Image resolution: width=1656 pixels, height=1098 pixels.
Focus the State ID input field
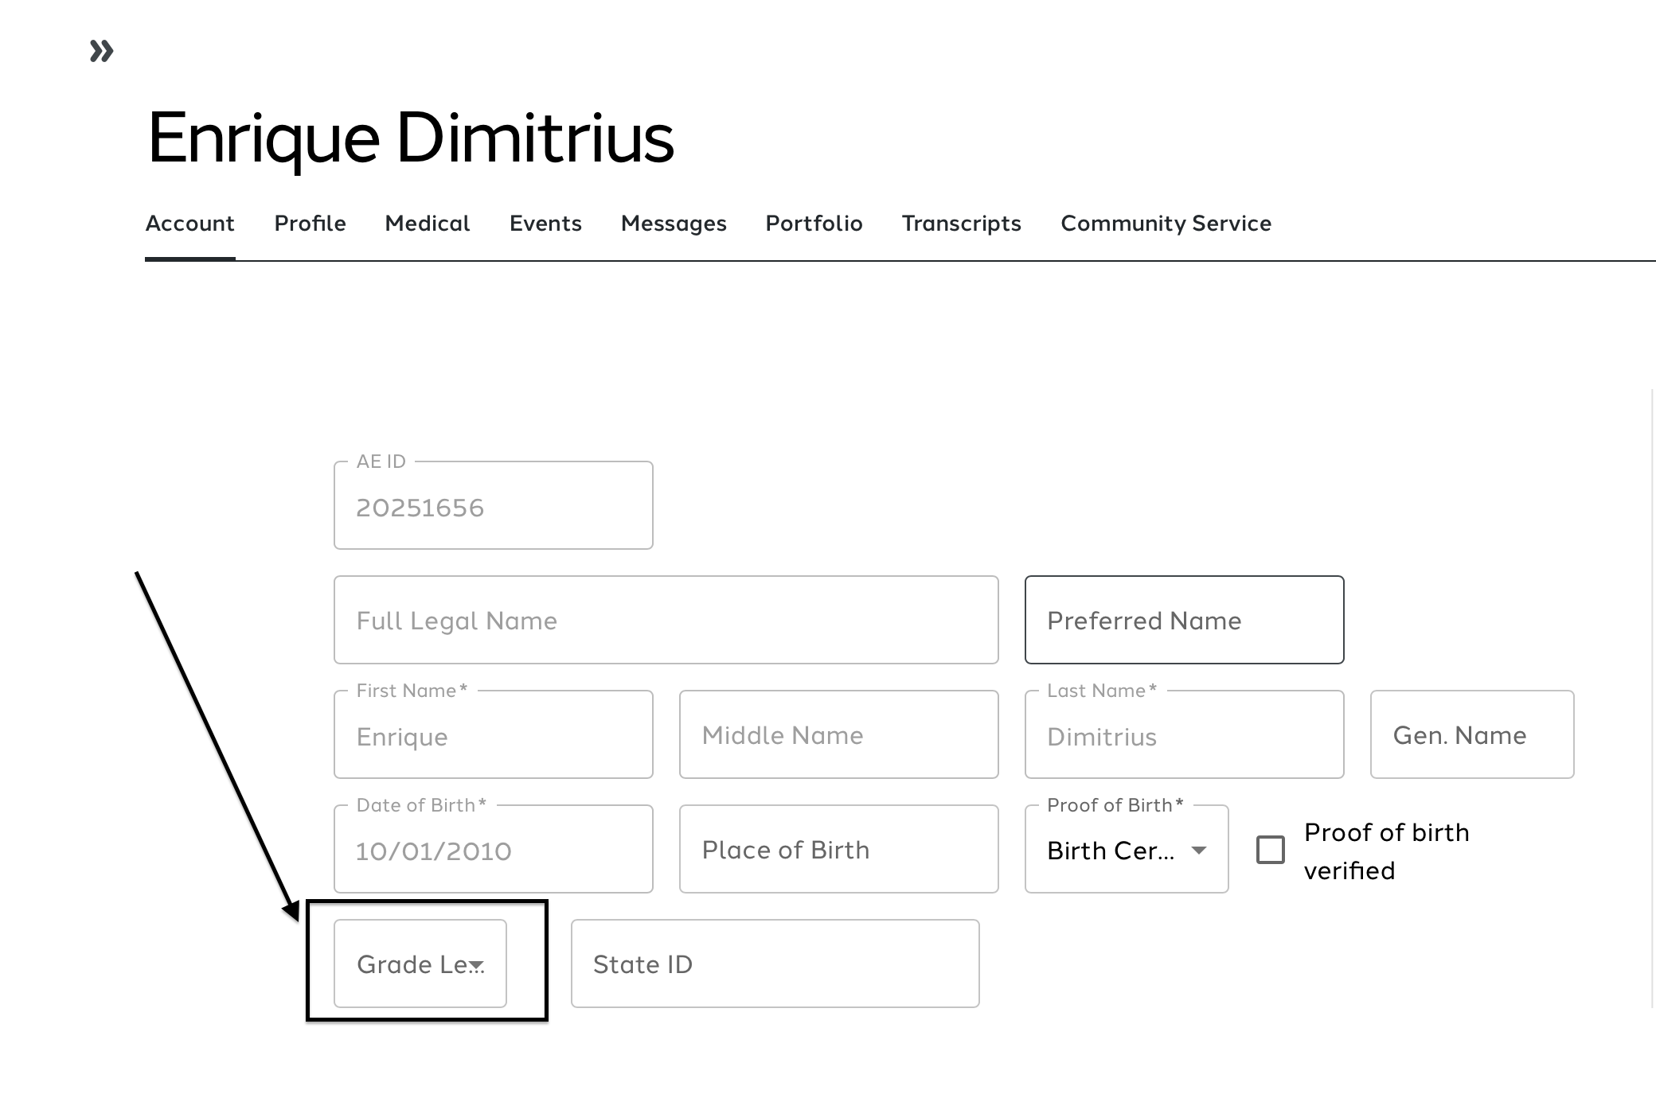tap(775, 964)
